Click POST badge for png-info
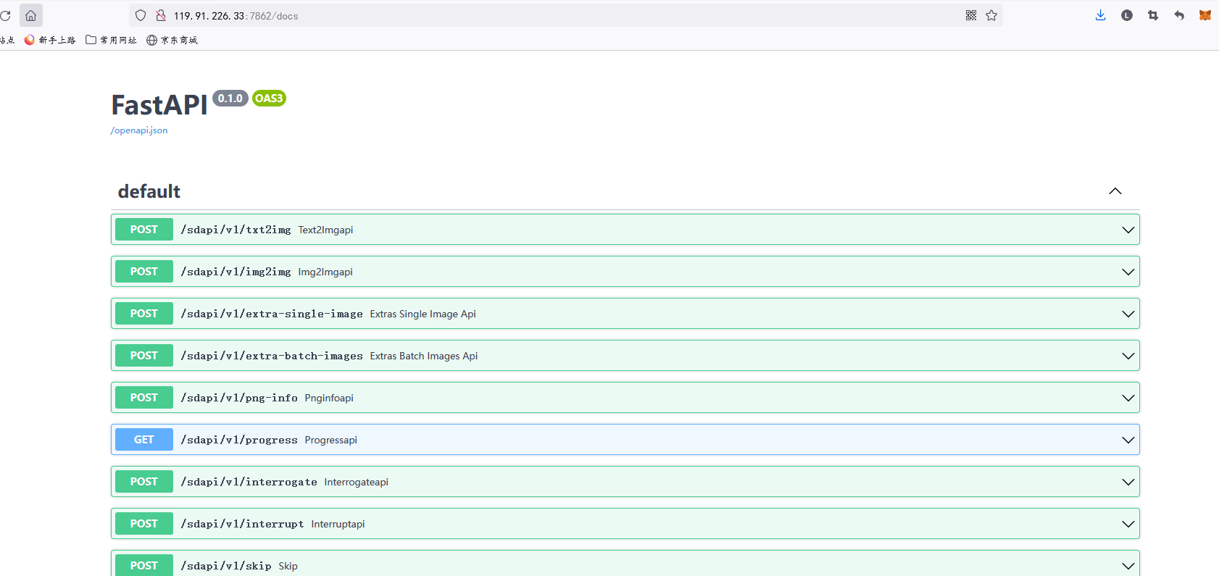The height and width of the screenshot is (576, 1219). coord(144,398)
